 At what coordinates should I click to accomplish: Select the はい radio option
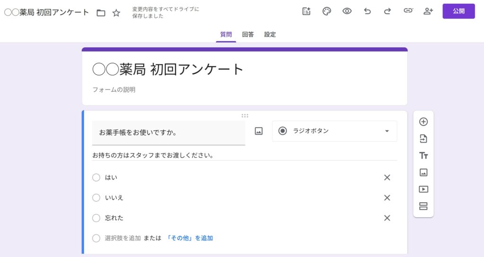(x=96, y=178)
